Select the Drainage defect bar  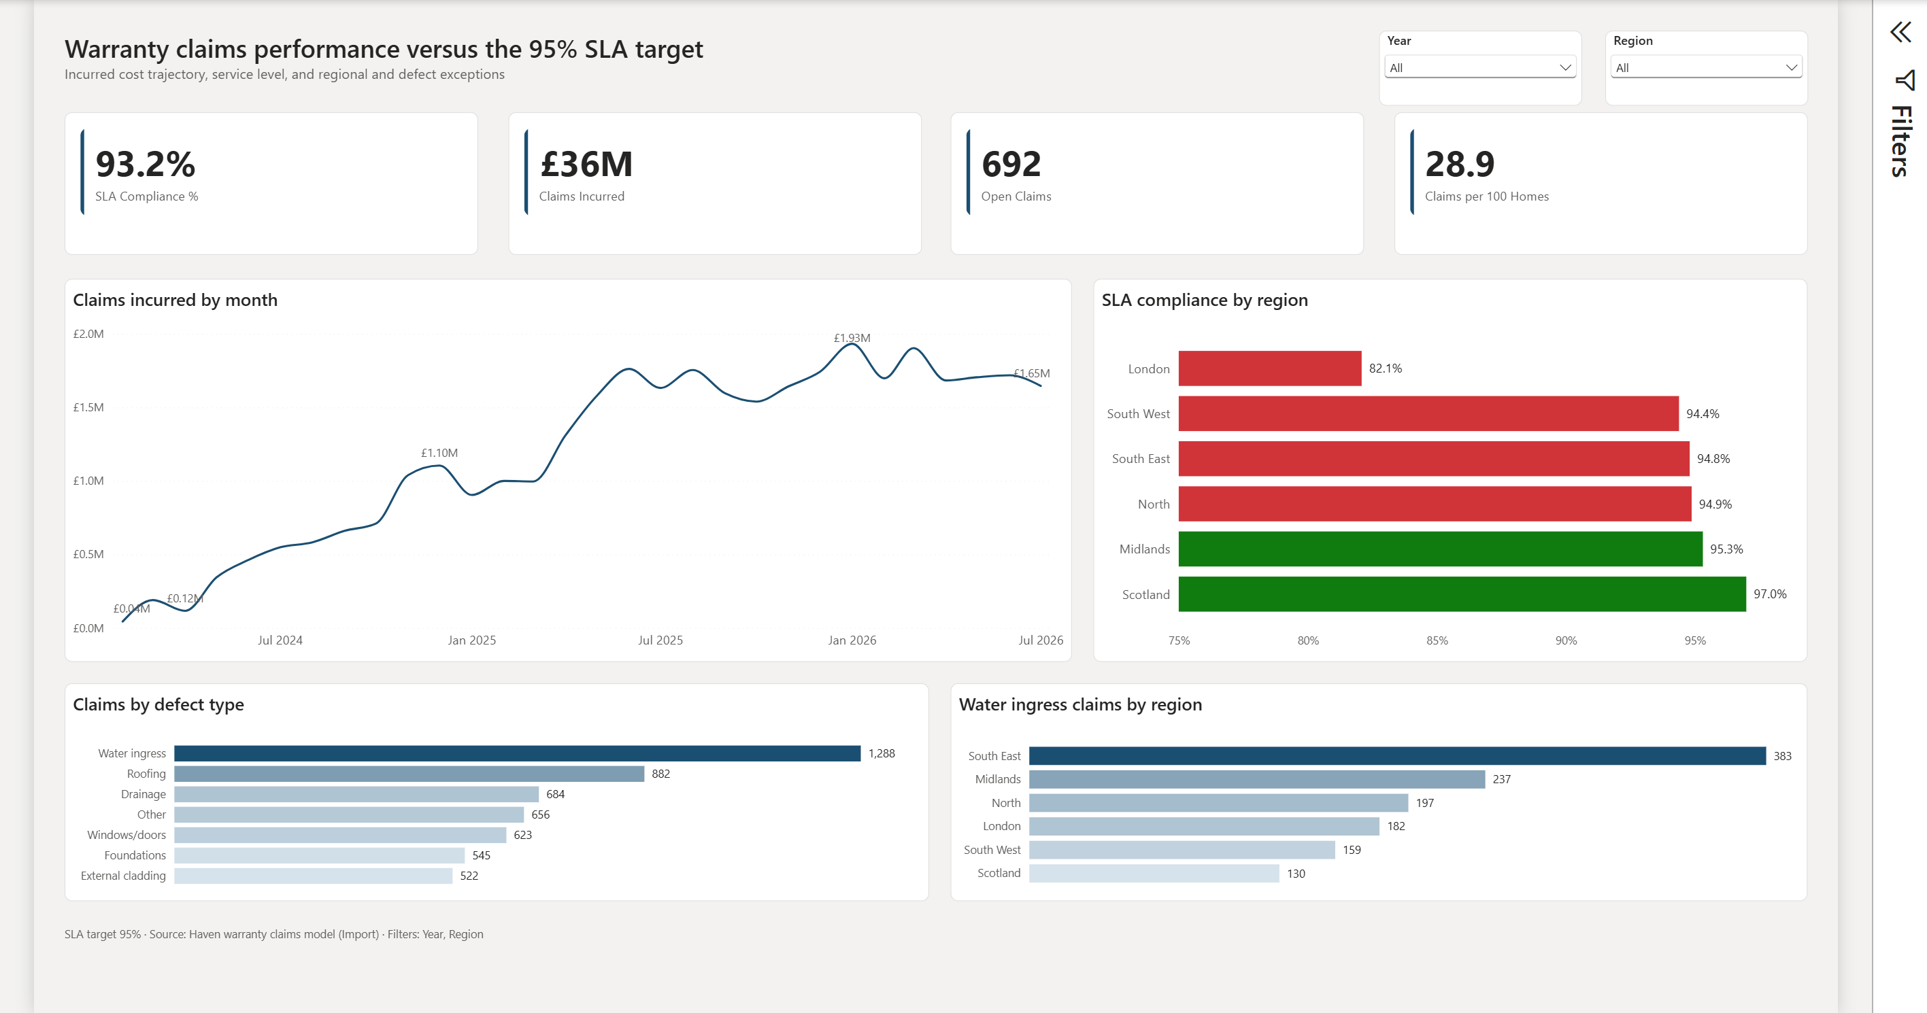pyautogui.click(x=356, y=794)
